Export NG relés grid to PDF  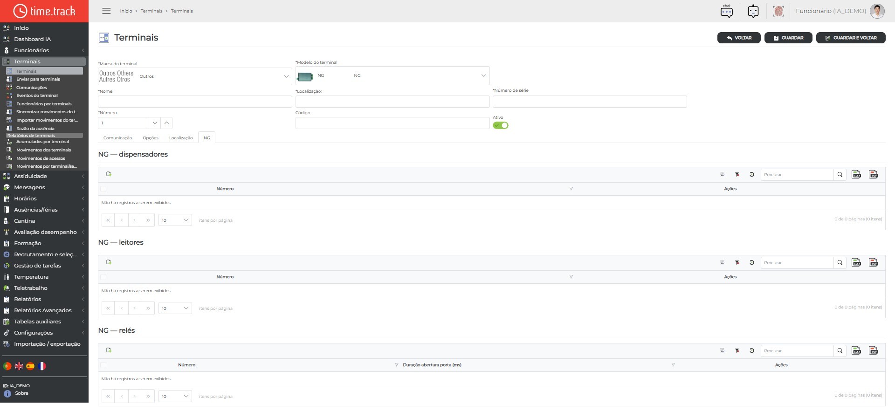pos(874,350)
